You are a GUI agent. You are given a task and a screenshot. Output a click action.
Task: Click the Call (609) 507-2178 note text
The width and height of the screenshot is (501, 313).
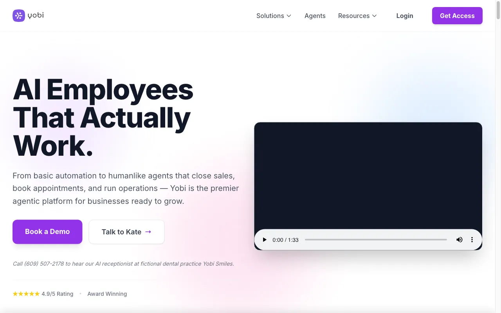click(x=123, y=264)
